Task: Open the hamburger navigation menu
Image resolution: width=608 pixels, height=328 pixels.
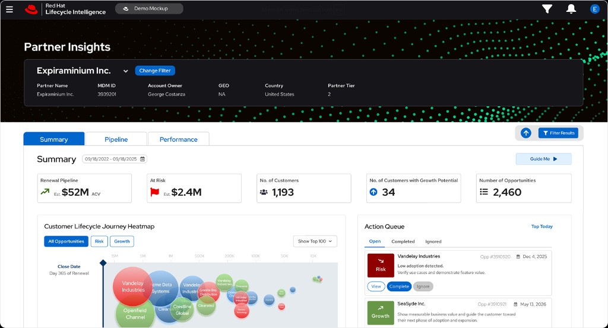Action: point(9,9)
